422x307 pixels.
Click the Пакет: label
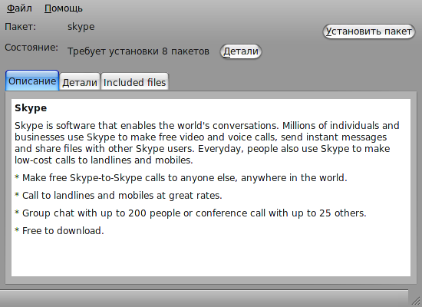pos(21,27)
